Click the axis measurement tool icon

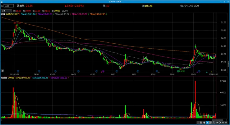click(x=214, y=123)
